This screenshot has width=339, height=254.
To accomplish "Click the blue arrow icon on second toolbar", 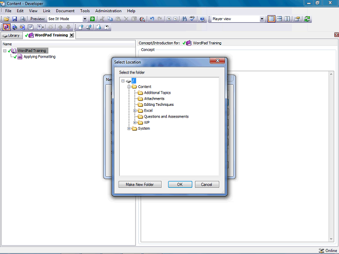I will click(x=14, y=27).
